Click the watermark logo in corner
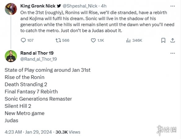 pos(166,130)
